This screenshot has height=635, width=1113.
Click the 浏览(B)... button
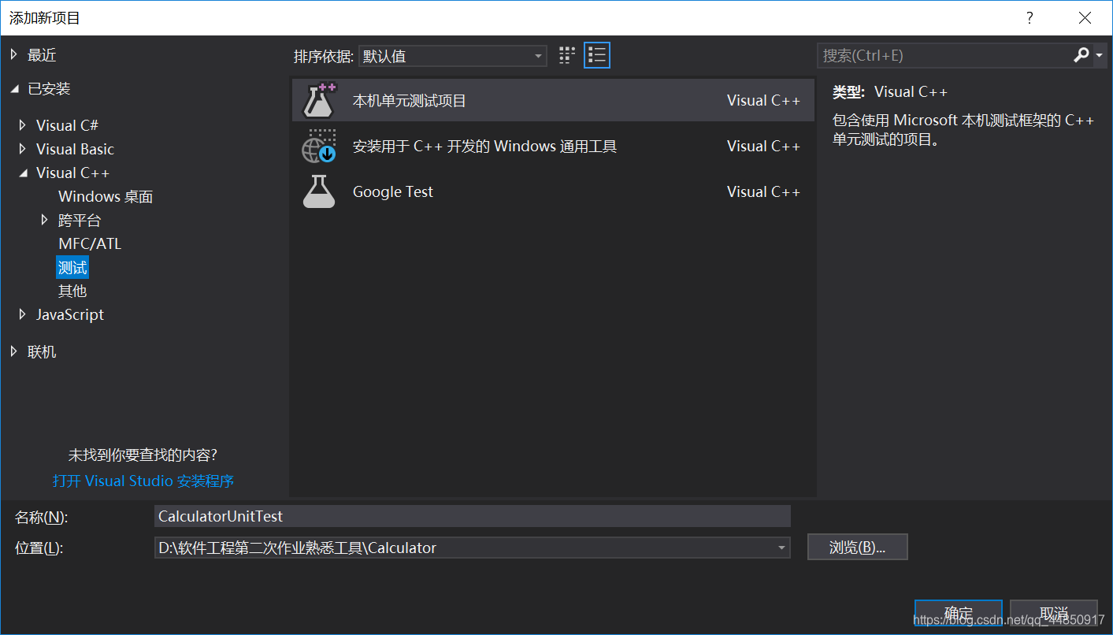pos(858,548)
